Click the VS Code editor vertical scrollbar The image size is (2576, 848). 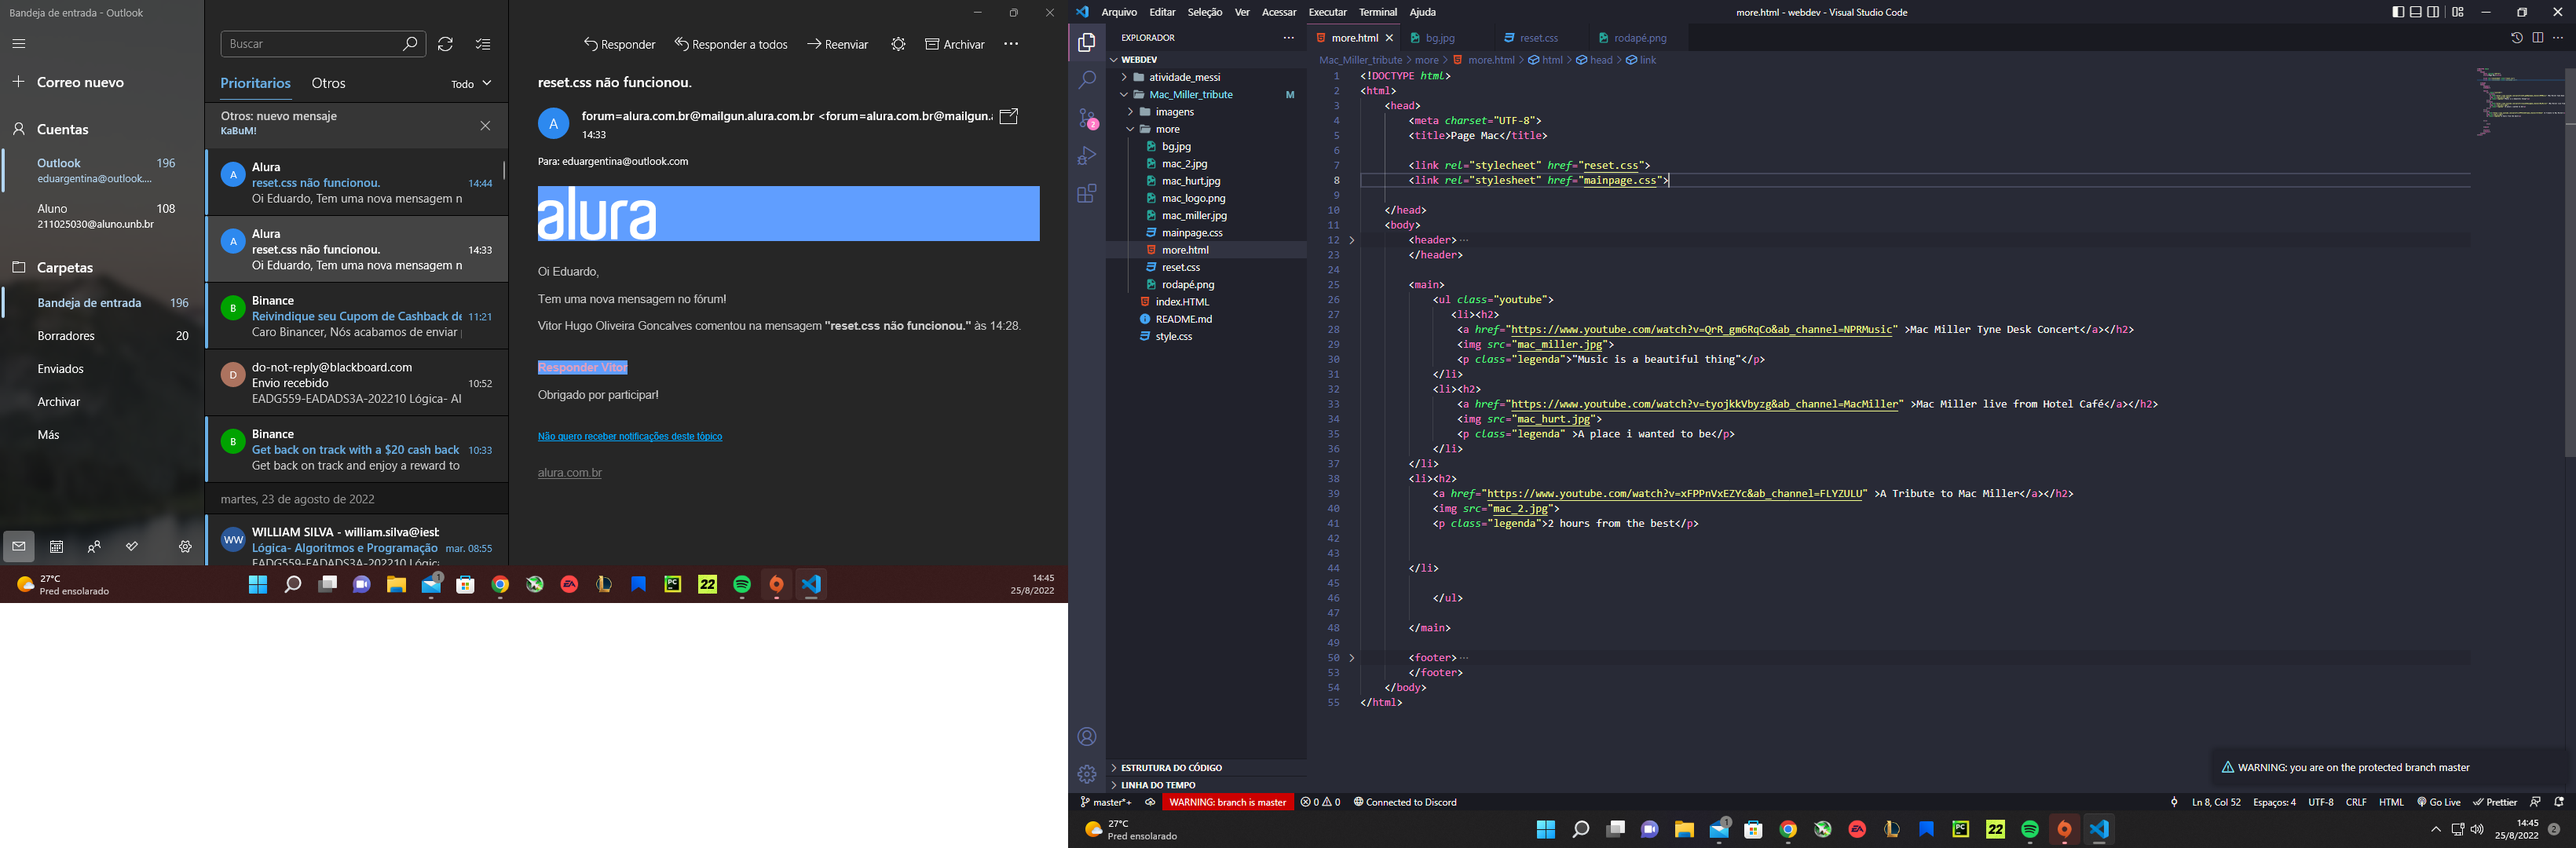coord(2570,262)
